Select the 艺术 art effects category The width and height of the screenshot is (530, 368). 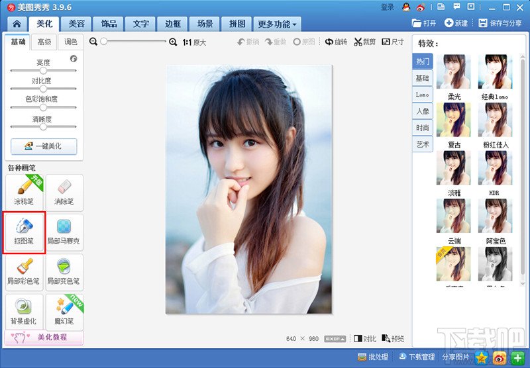point(423,144)
